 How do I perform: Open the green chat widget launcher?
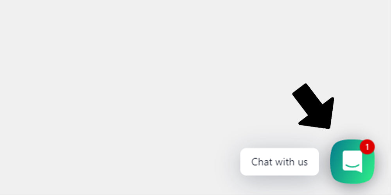click(x=352, y=162)
